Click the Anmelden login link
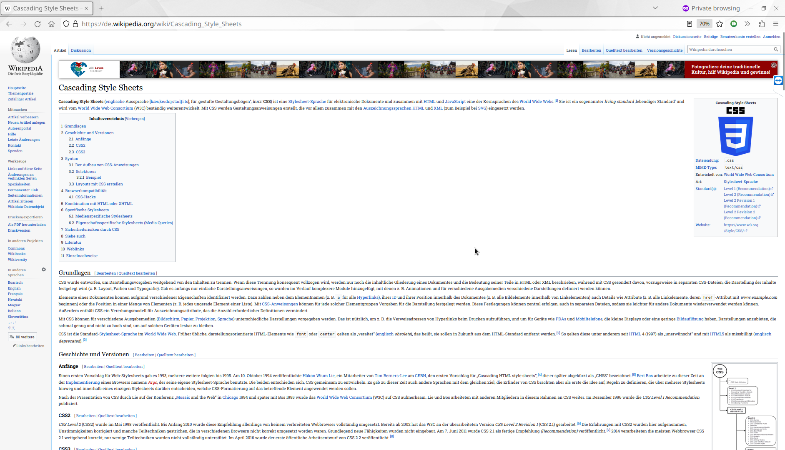The image size is (785, 450). pos(771,37)
